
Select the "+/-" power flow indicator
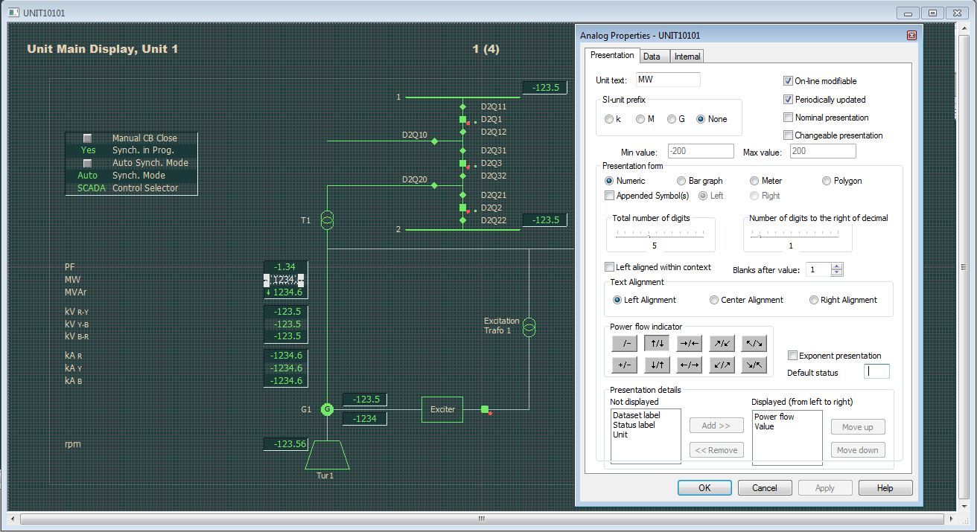(x=624, y=365)
